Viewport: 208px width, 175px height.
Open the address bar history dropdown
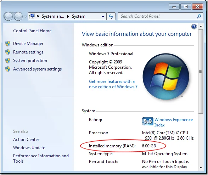coord(103,16)
